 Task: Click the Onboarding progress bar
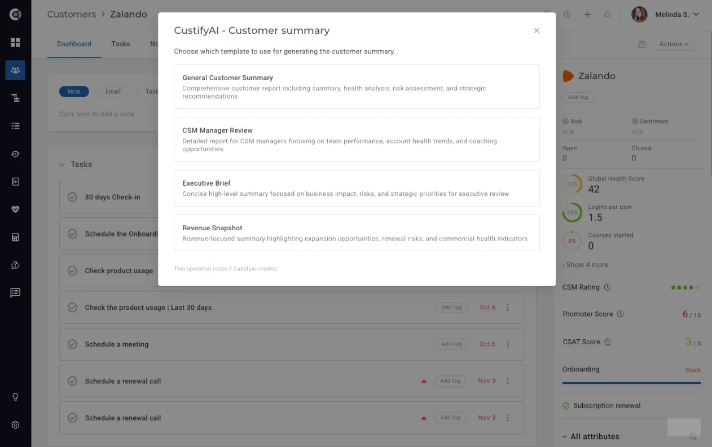(632, 383)
